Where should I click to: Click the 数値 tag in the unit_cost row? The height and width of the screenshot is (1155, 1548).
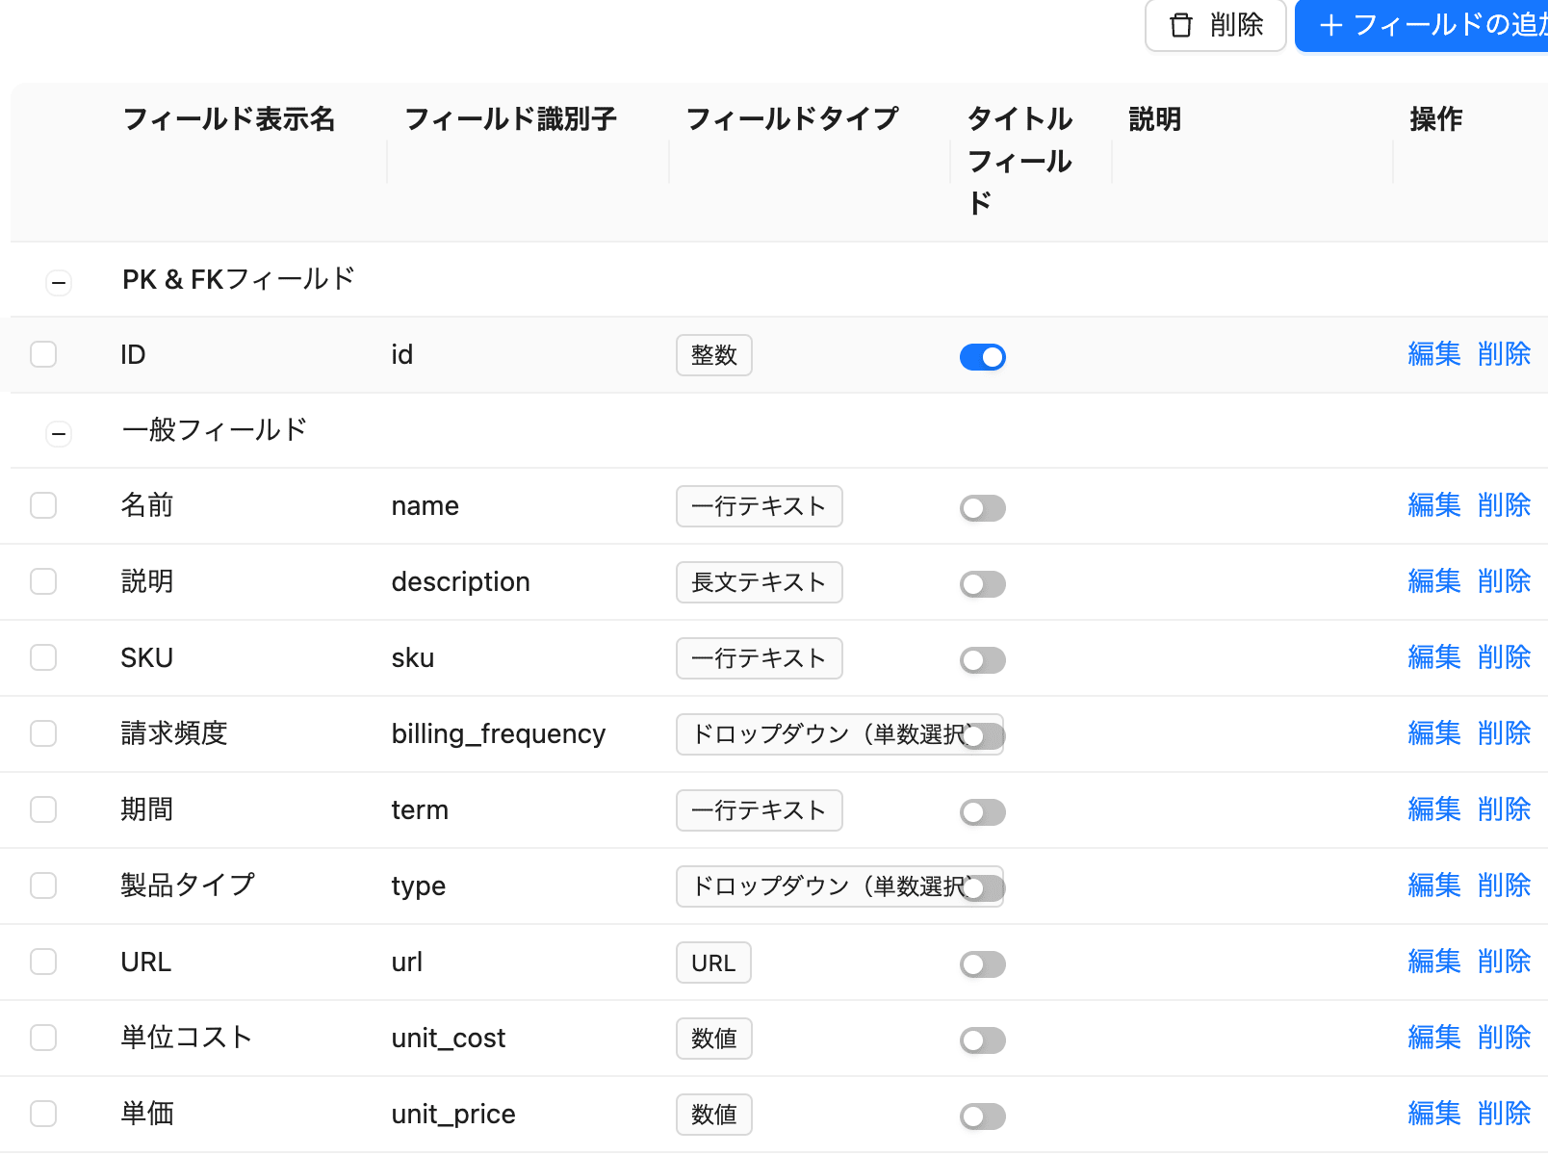click(713, 1039)
